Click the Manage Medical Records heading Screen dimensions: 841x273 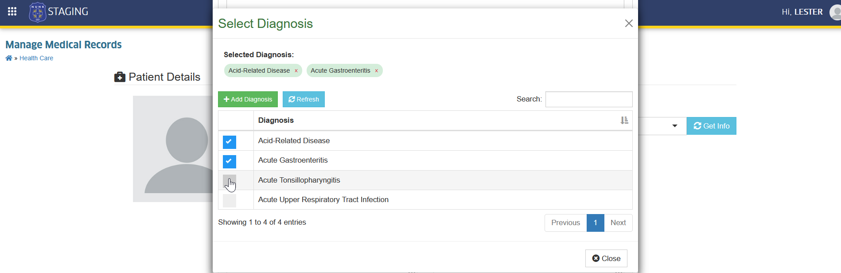tap(63, 45)
